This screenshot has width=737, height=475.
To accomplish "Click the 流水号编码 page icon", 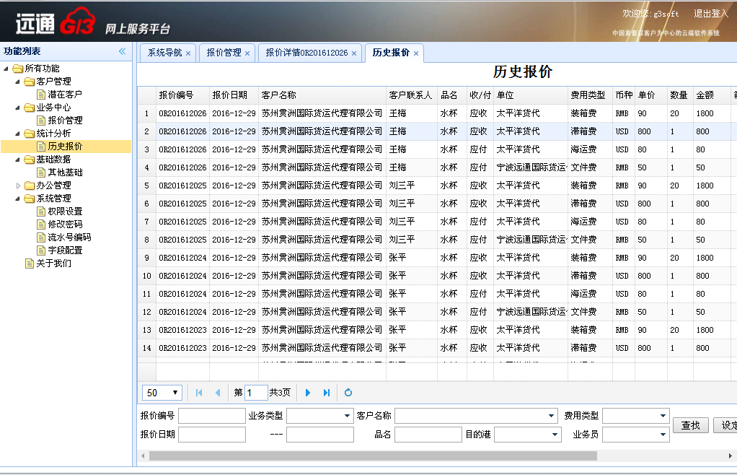I will click(41, 237).
